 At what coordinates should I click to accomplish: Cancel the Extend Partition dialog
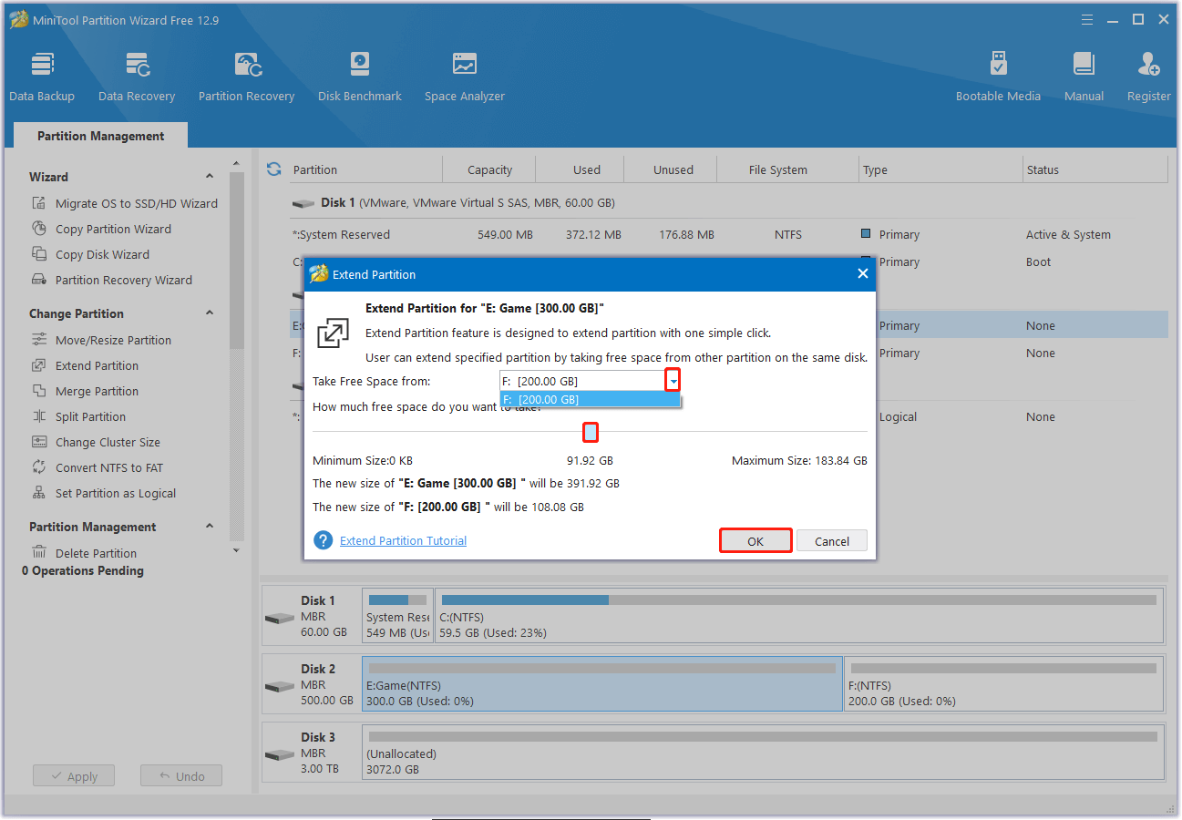coord(832,540)
